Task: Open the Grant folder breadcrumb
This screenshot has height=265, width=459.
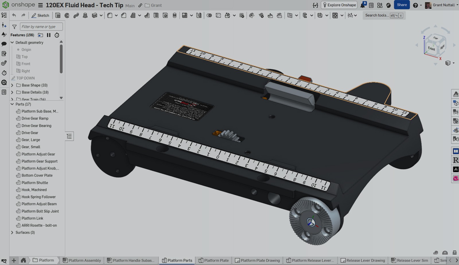Action: coord(153,5)
